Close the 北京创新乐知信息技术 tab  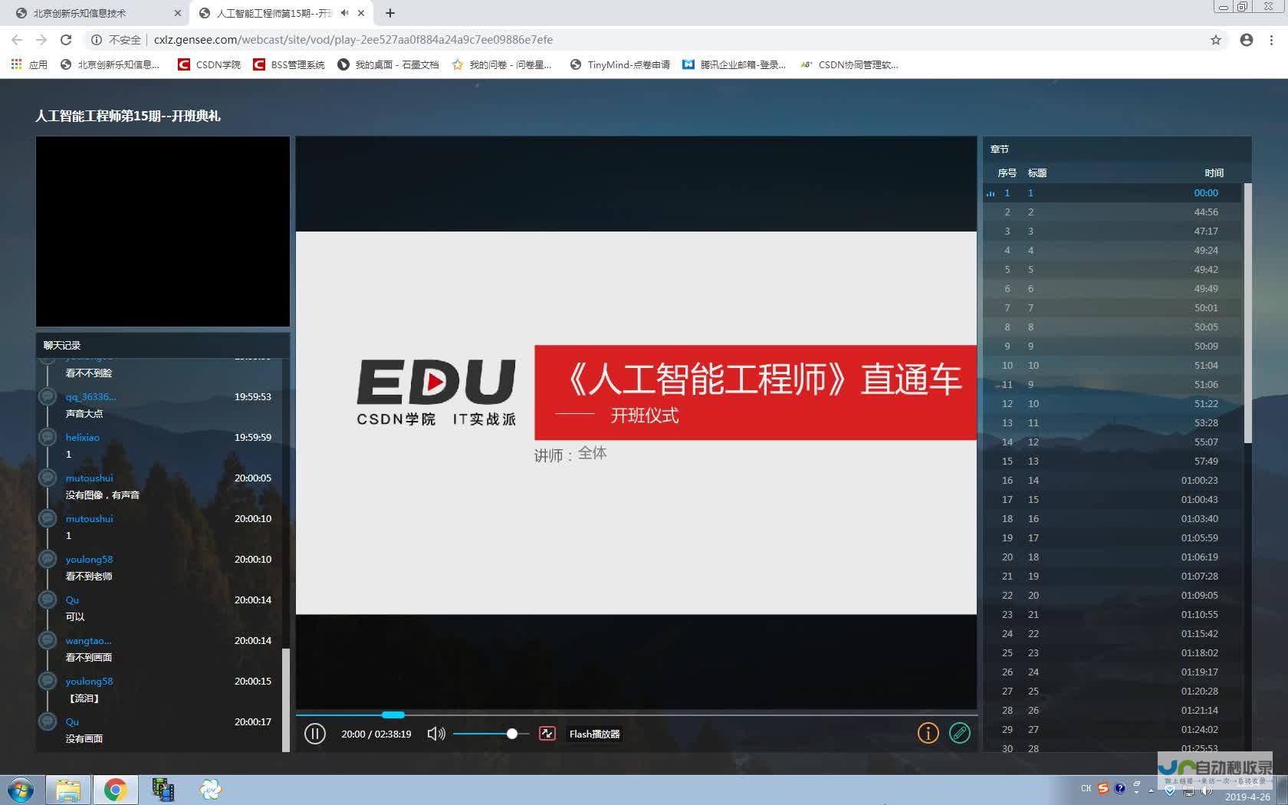[x=177, y=13]
